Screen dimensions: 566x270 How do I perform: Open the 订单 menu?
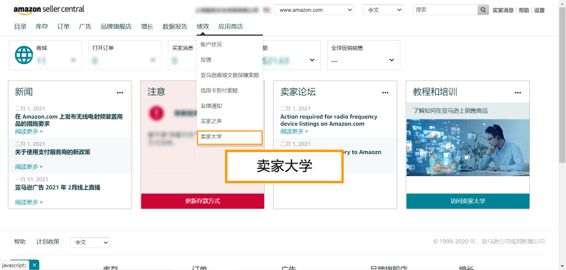[63, 26]
